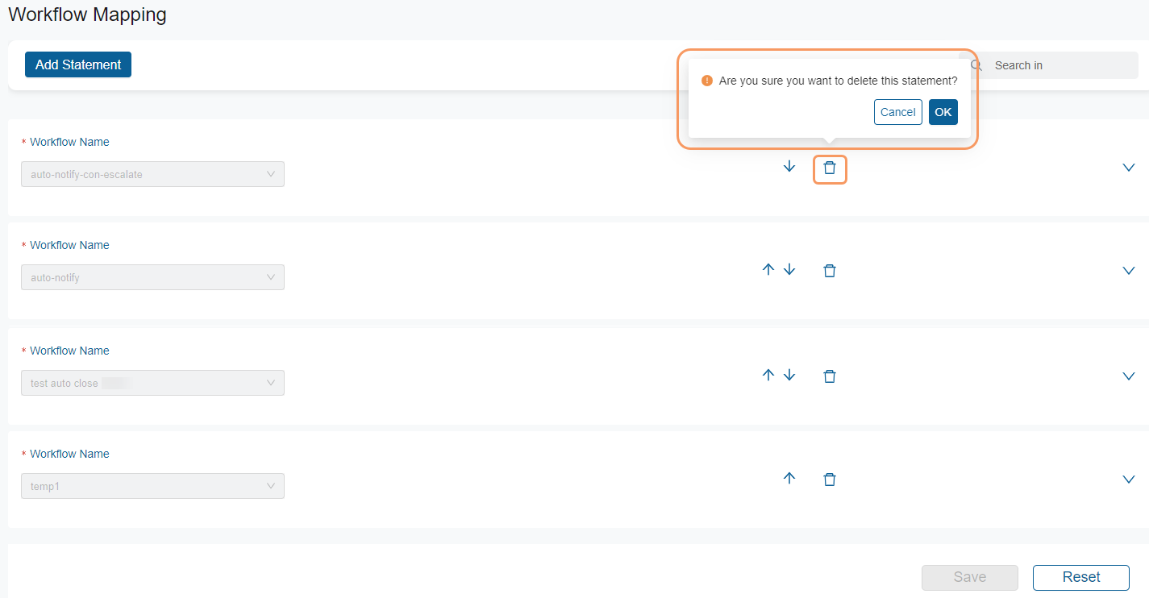Move auto-notify-con-escalate statement down
This screenshot has height=598, width=1149.
[x=789, y=167]
